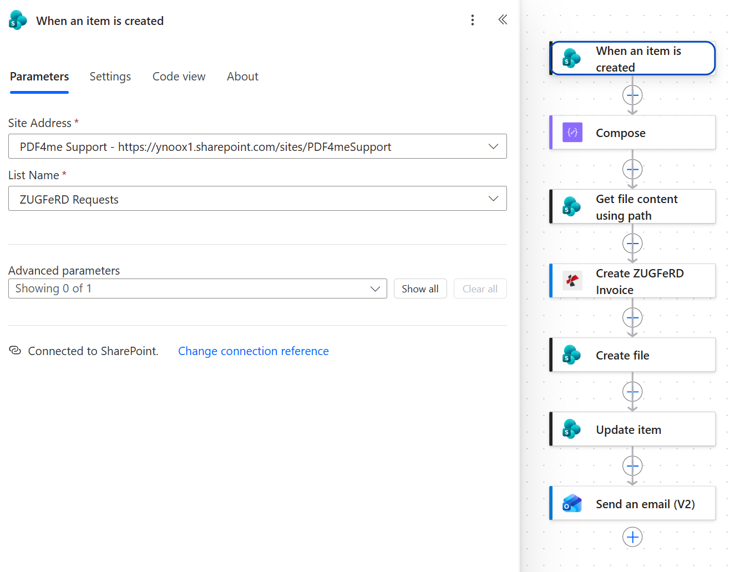Add new step after Send an email (V2)
This screenshot has height=572, width=730.
632,537
